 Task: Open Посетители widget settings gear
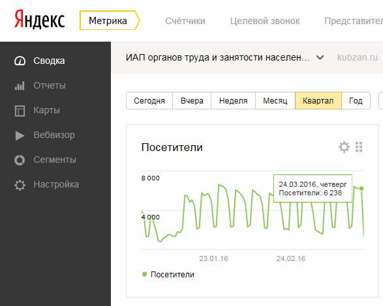[344, 147]
